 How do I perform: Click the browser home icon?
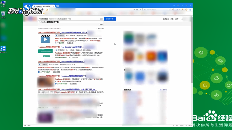[x=47, y=9]
